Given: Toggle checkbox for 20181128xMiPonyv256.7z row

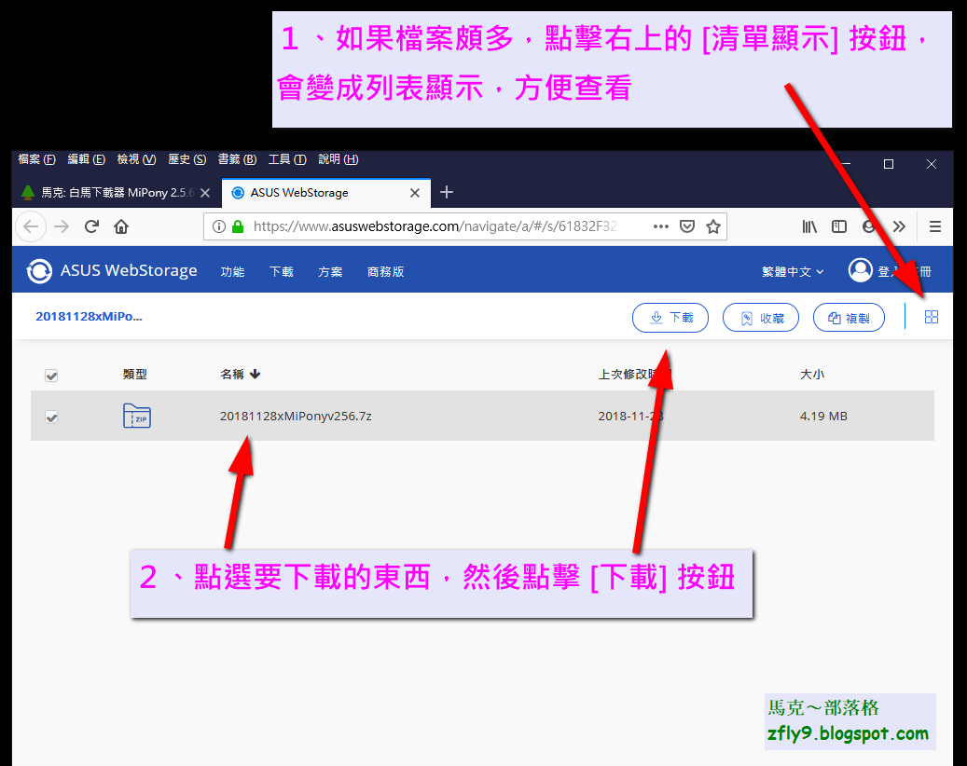Looking at the screenshot, I should pyautogui.click(x=51, y=417).
